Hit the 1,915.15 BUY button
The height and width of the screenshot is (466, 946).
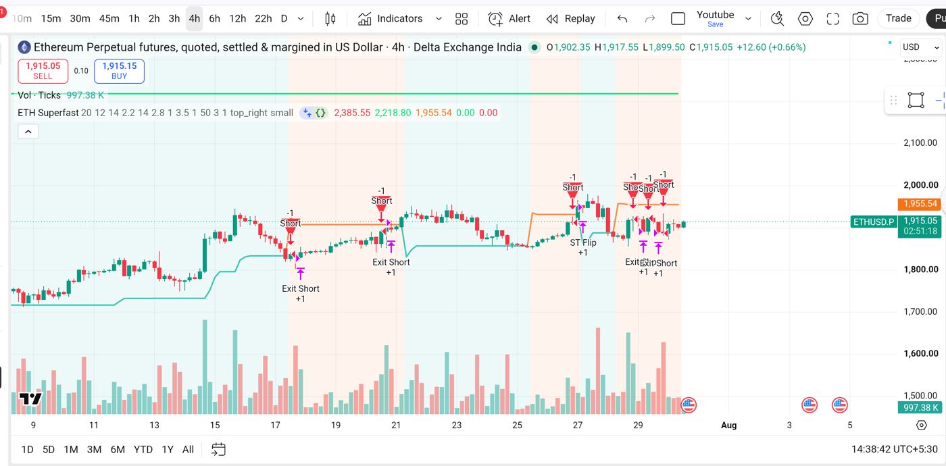point(119,71)
